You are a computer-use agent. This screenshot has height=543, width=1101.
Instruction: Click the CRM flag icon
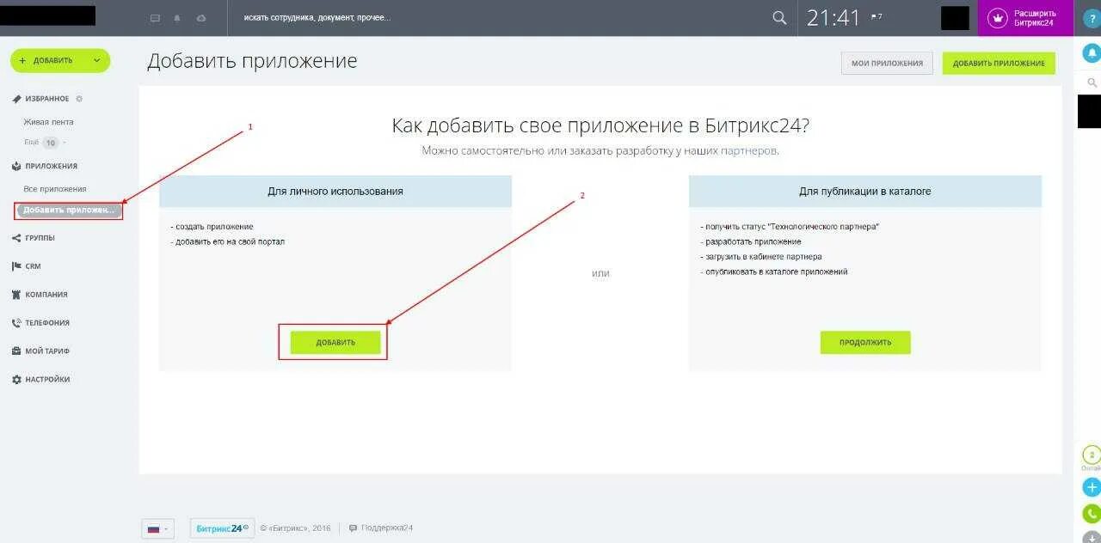coord(16,266)
